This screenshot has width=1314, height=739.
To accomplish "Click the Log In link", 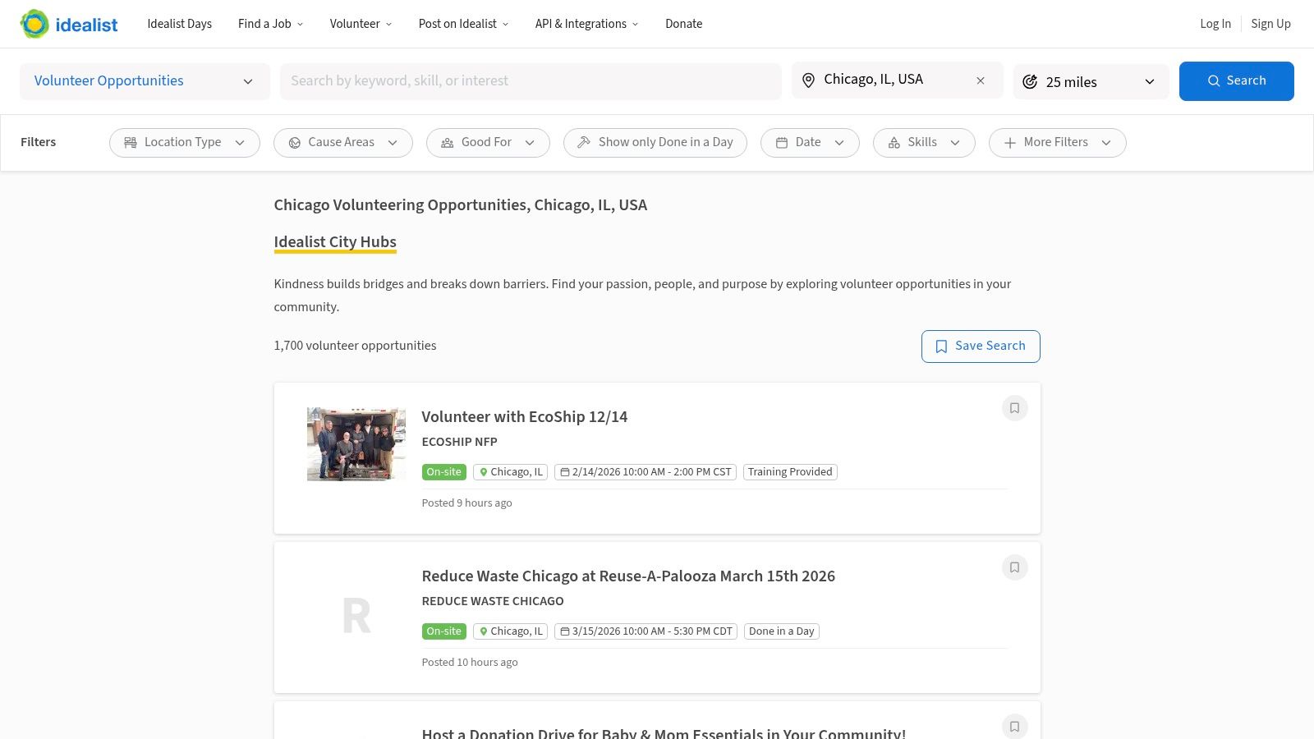I will (x=1215, y=24).
